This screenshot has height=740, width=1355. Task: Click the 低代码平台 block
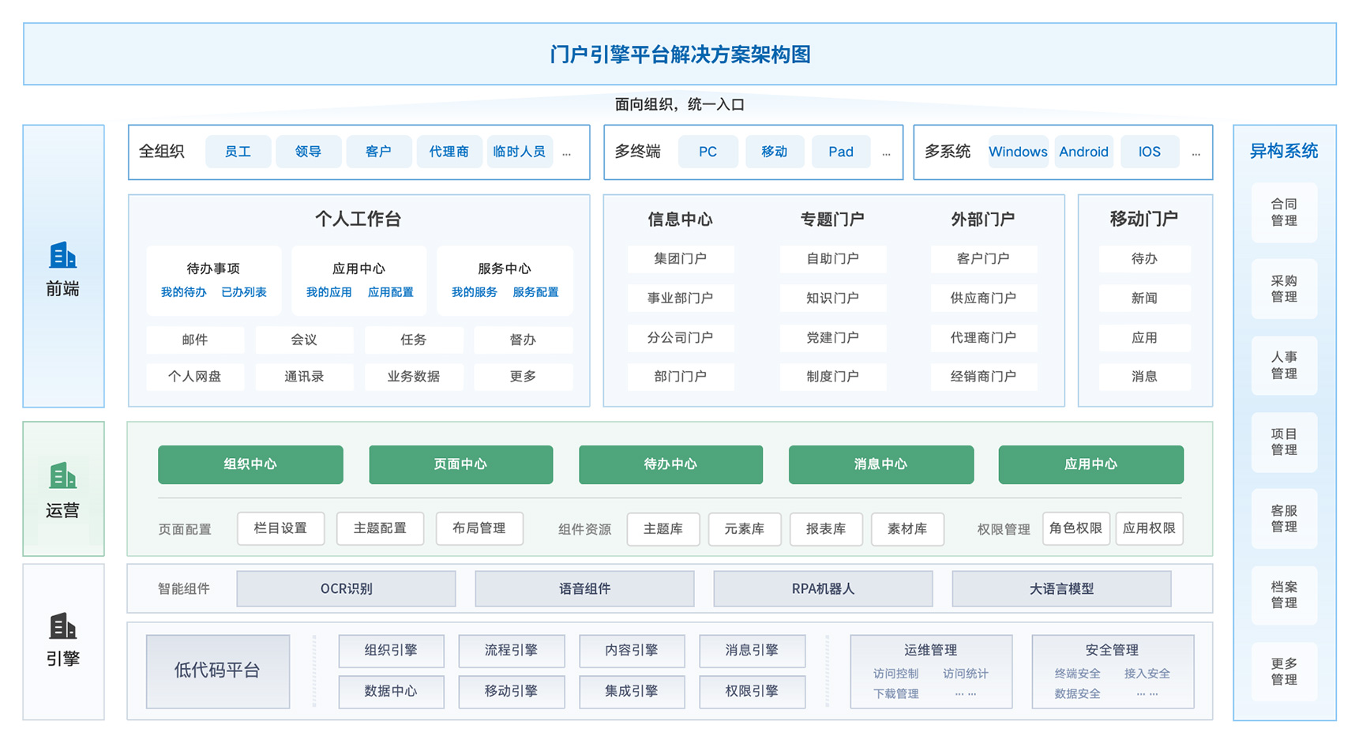(217, 671)
